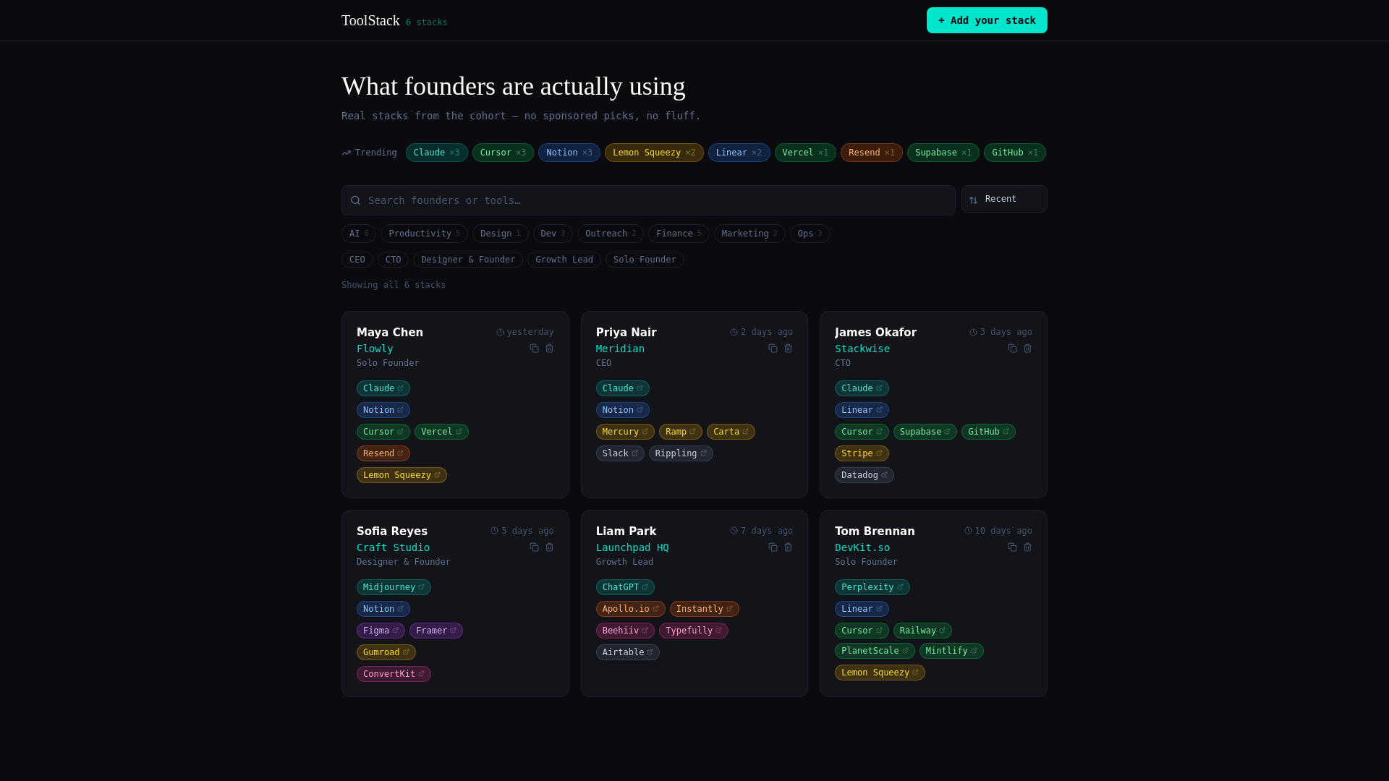Image resolution: width=1389 pixels, height=781 pixels.
Task: Toggle the Ops category filter
Action: tap(810, 234)
